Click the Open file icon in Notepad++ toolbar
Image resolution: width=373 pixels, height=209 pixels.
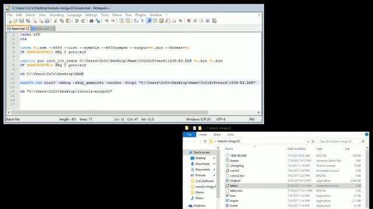15,21
